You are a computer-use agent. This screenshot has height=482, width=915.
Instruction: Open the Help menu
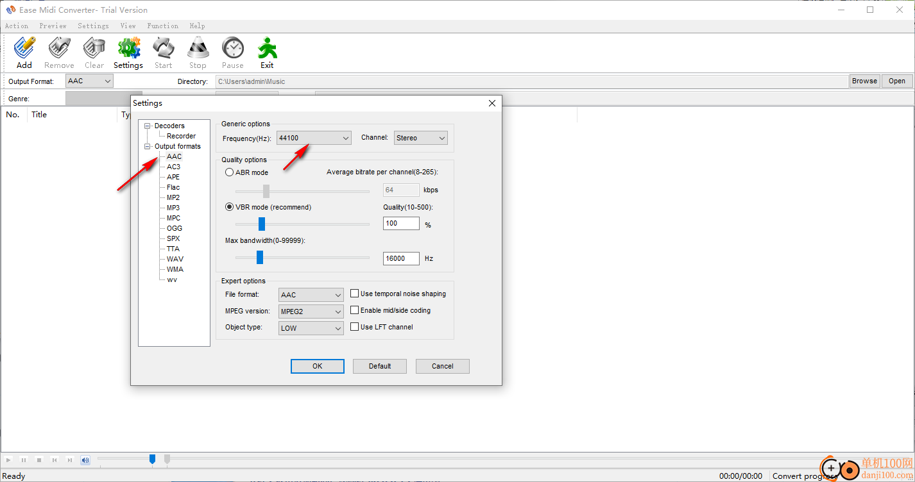tap(197, 26)
